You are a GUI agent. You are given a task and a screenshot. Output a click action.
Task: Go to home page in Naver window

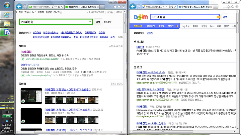click(115, 7)
